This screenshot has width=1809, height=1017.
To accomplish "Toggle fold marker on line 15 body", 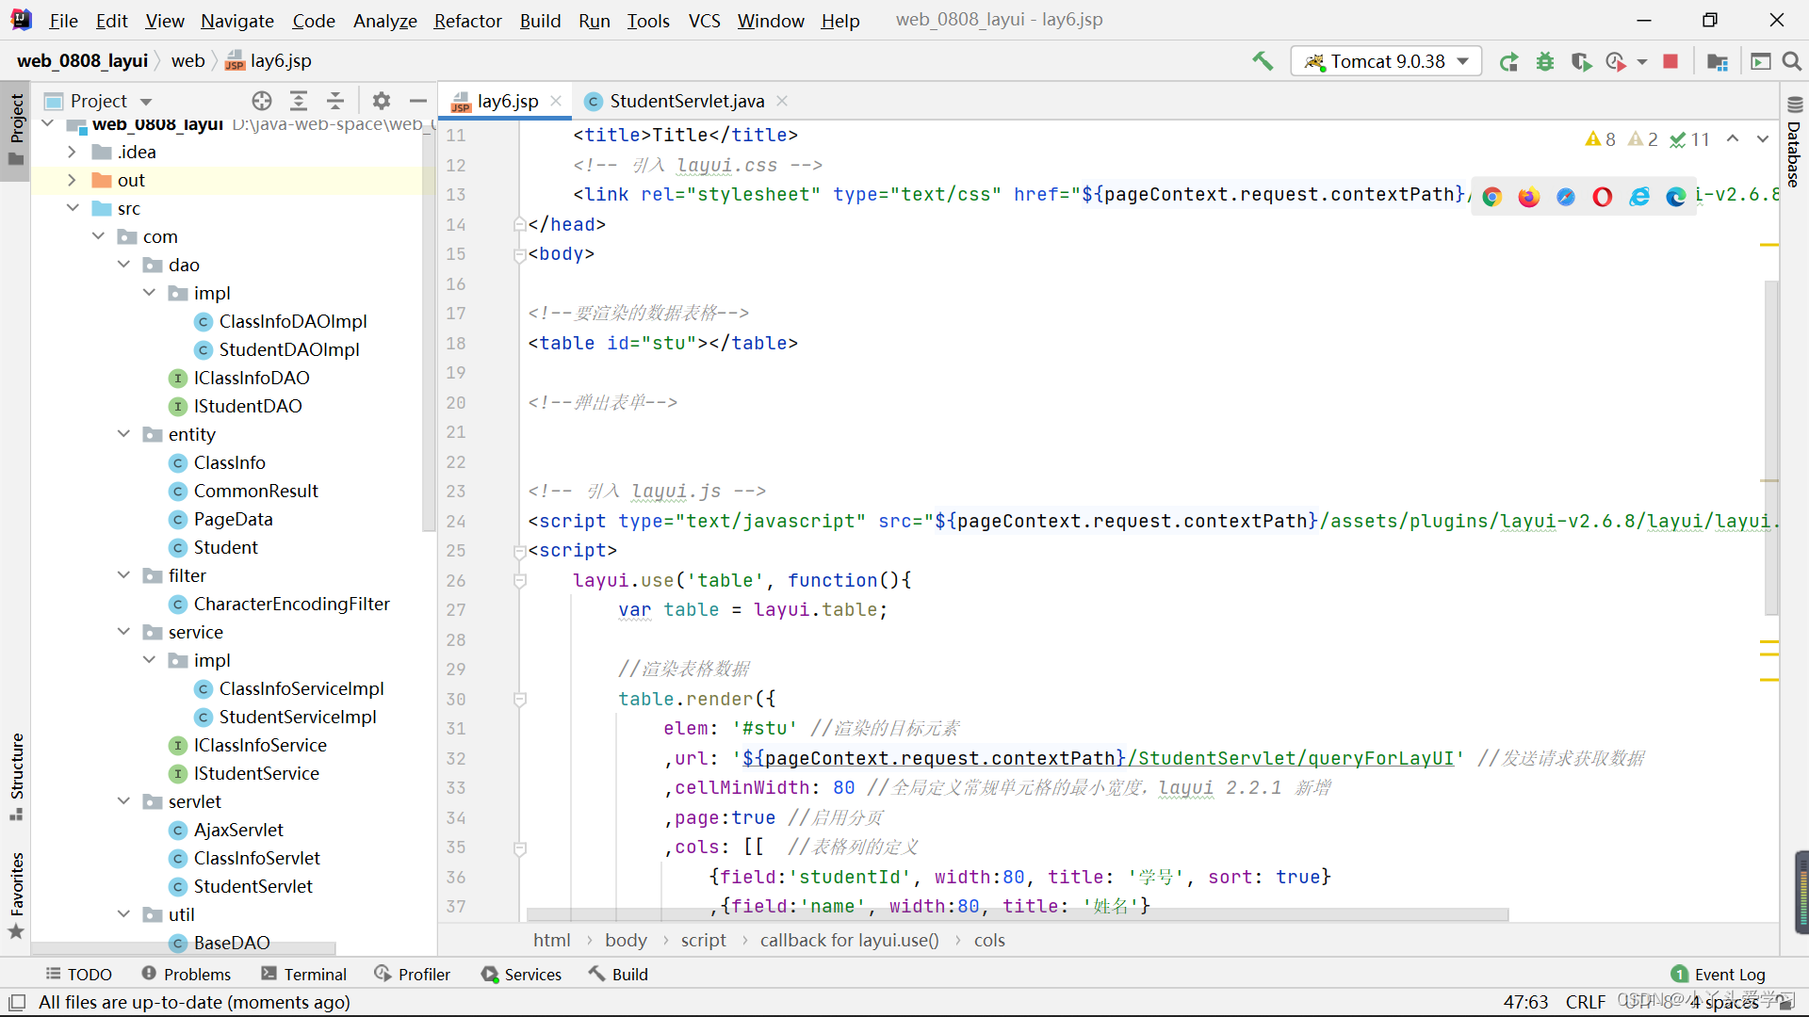I will click(x=519, y=254).
